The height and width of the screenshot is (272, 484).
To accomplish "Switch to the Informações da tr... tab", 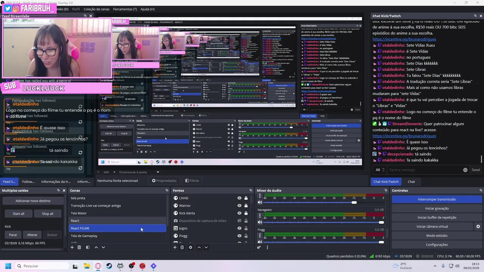I will (x=56, y=182).
